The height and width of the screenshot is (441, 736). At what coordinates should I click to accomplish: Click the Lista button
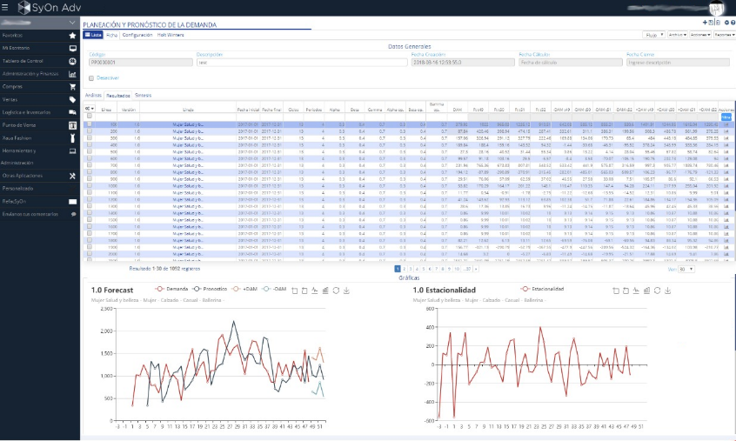click(x=93, y=35)
